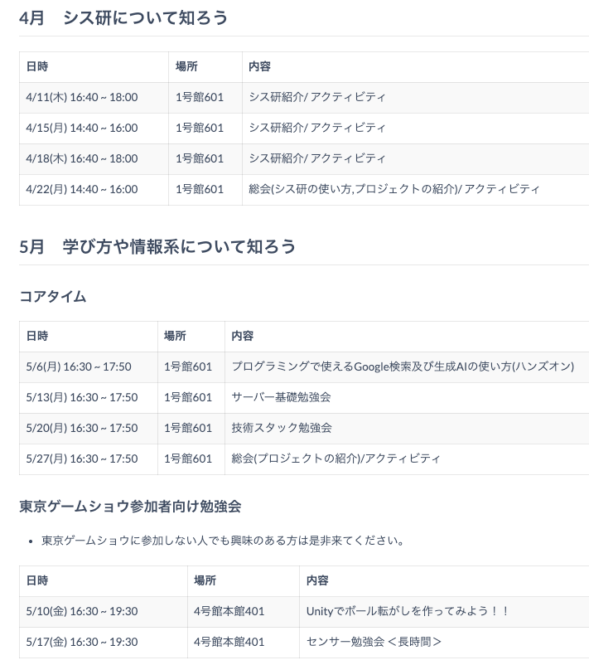The image size is (589, 660).
Task: Click the 5/10(金) 16:30 ~ 19:30 date cell
Action: coord(82,611)
